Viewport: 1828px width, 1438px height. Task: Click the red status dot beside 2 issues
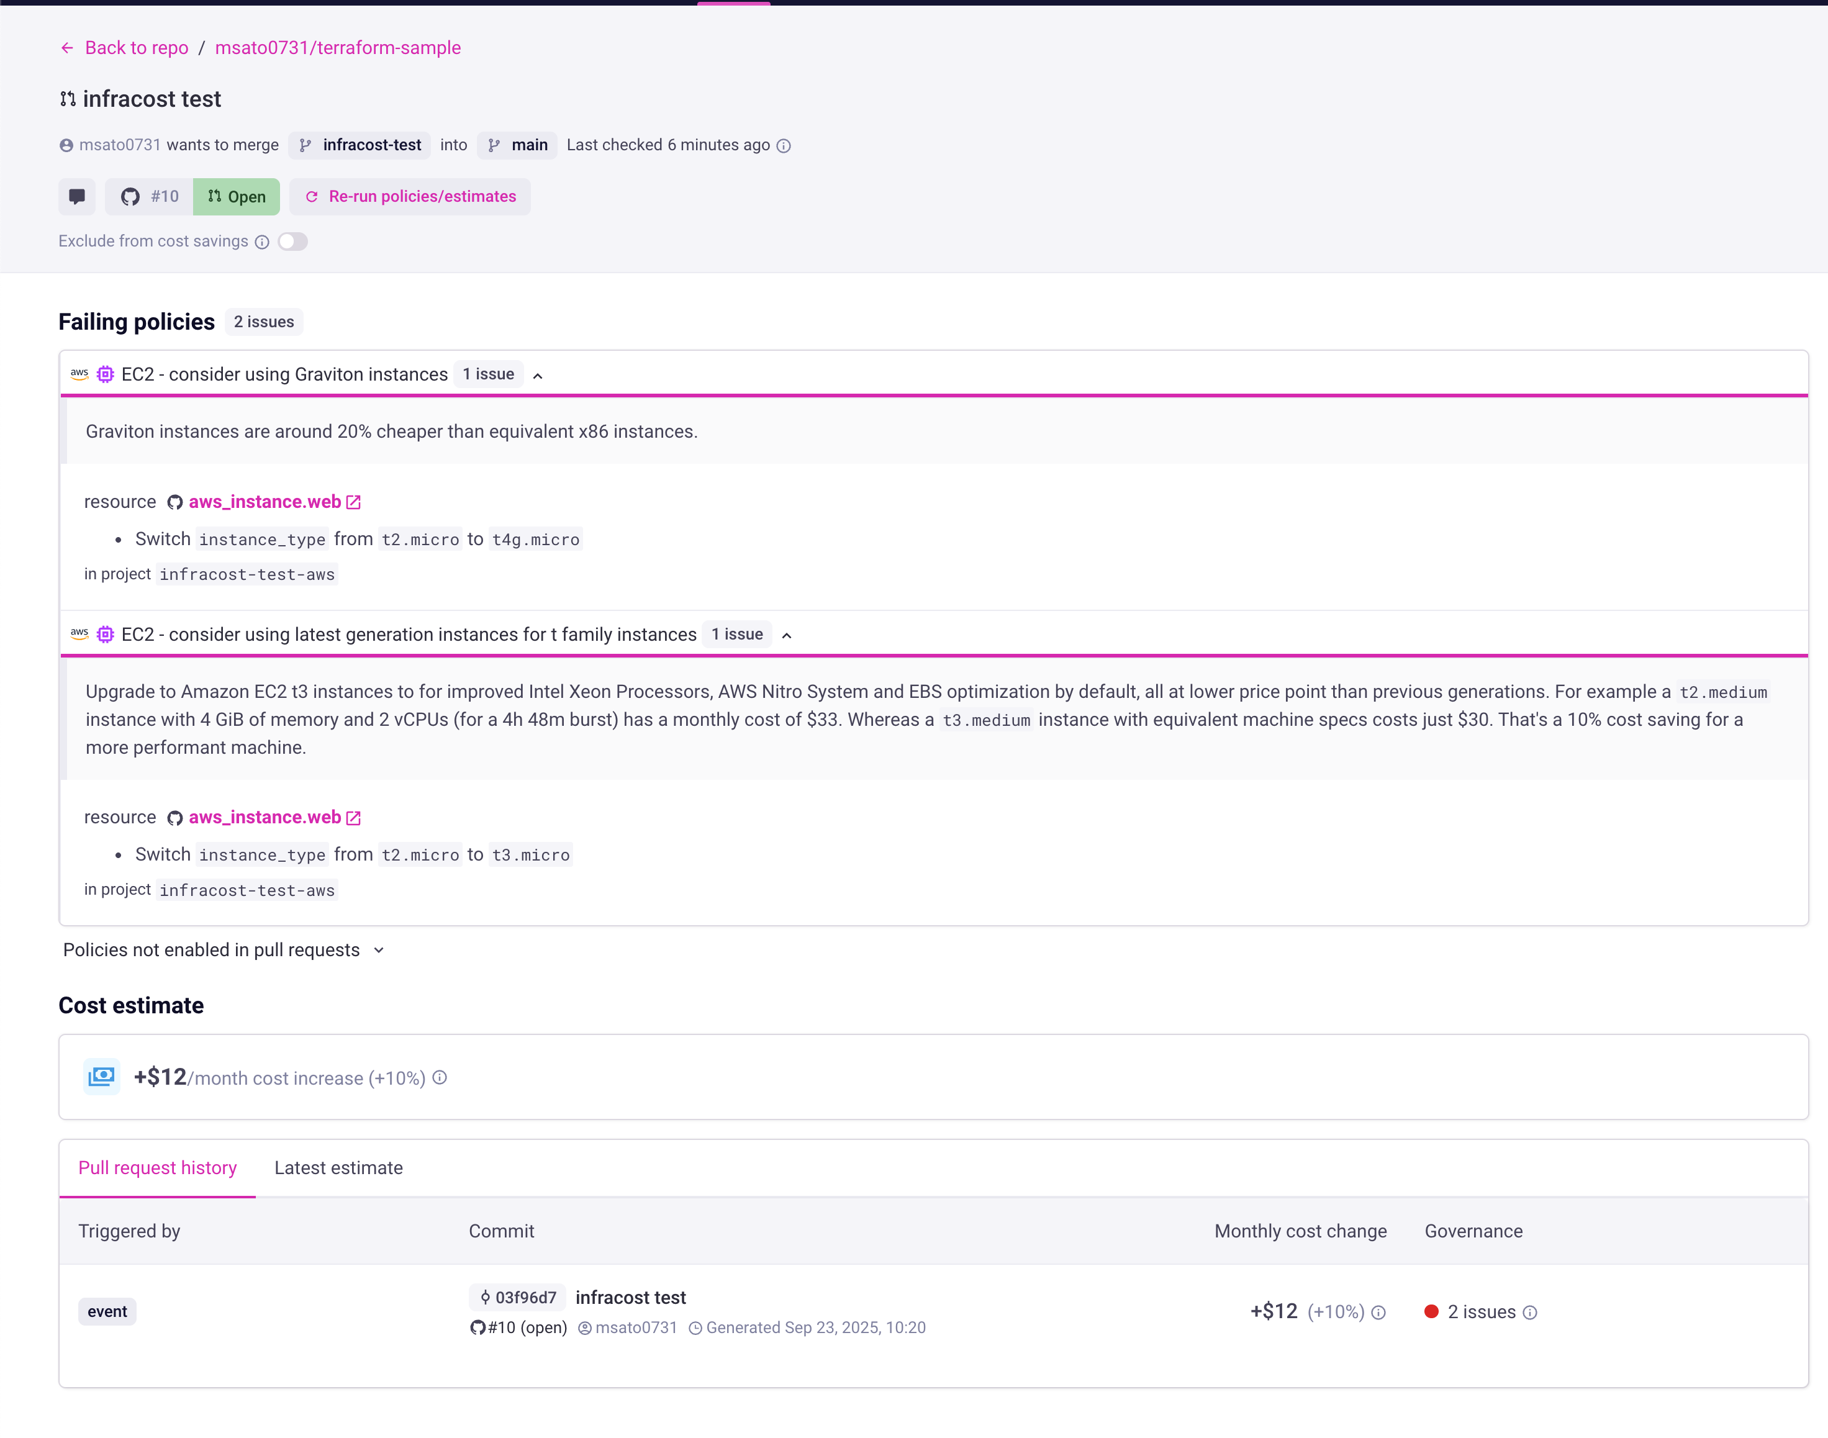point(1431,1312)
